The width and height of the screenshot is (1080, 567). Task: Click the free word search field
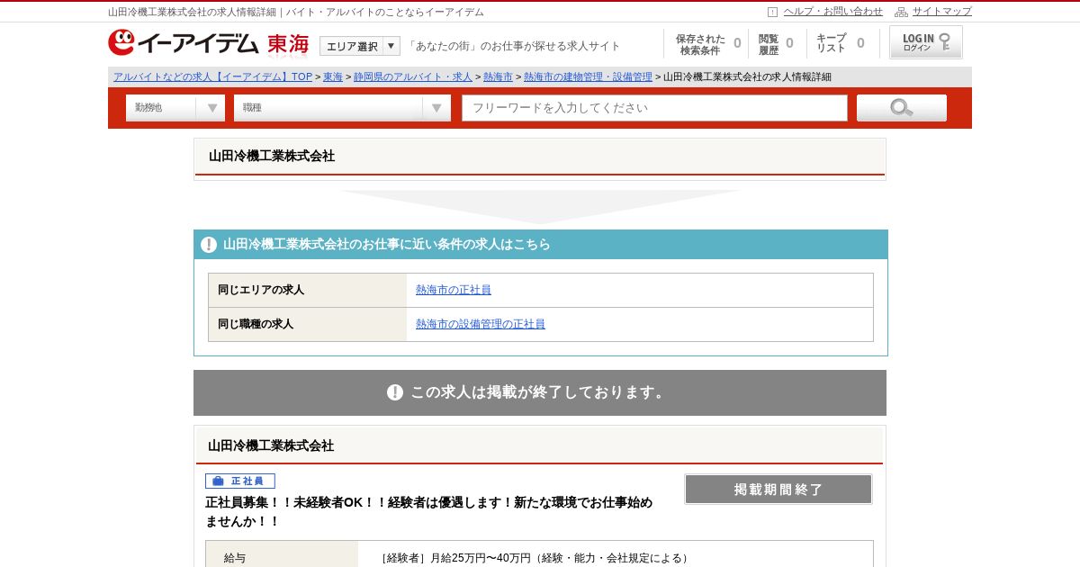[x=654, y=108]
